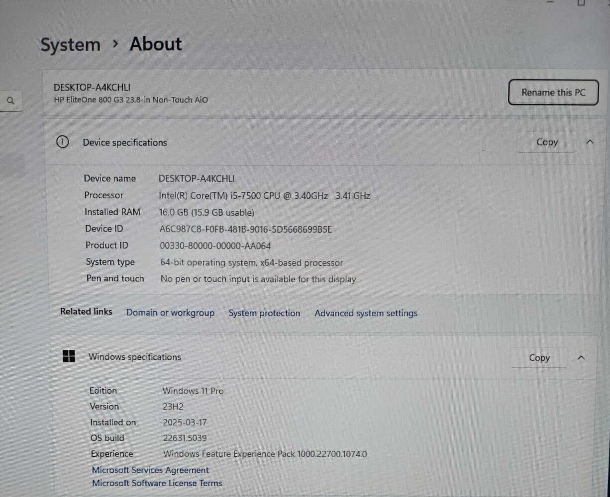Viewport: 610px width, 497px height.
Task: Click the search magnifier icon in the sidebar
Action: (10, 101)
